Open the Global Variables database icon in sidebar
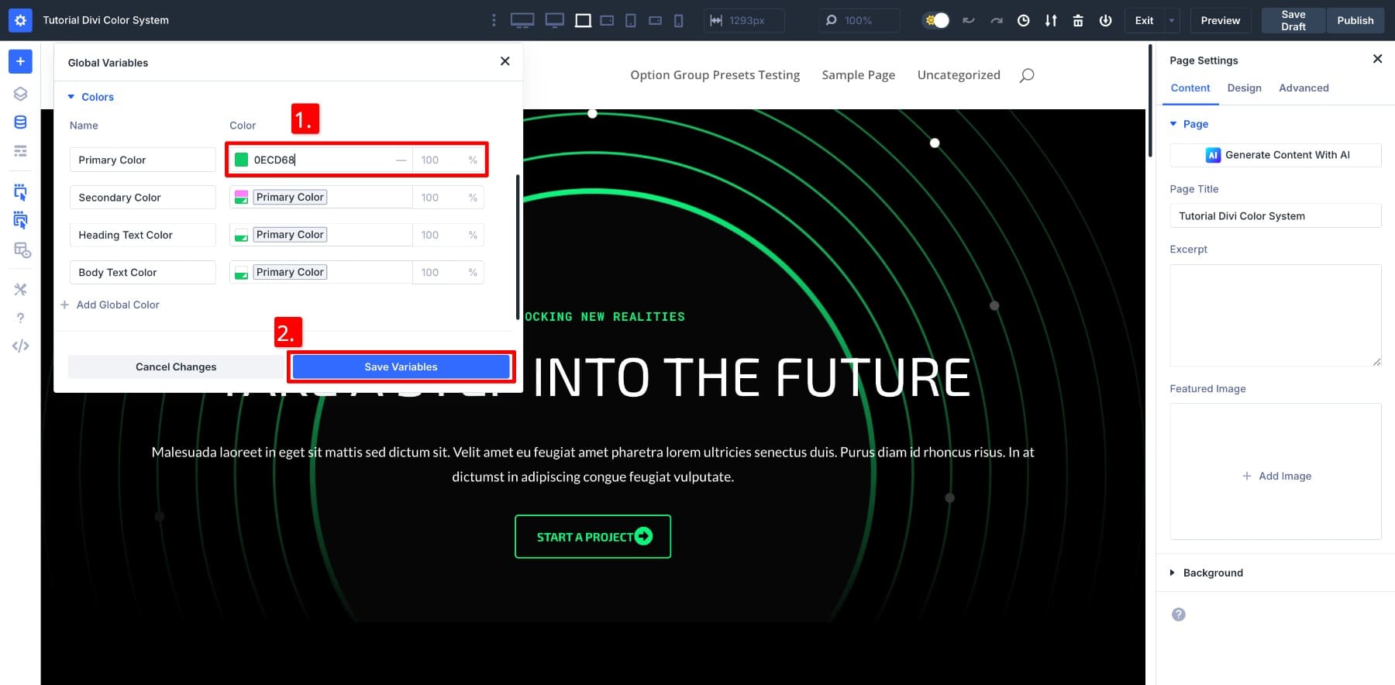Image resolution: width=1395 pixels, height=685 pixels. 20,122
